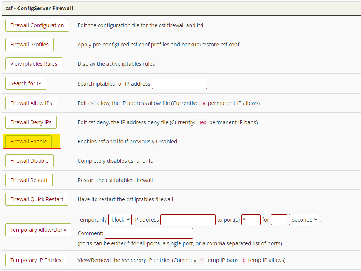Image resolution: width=361 pixels, height=271 pixels.
Task: Click the Firewall Enable button
Action: tap(29, 142)
